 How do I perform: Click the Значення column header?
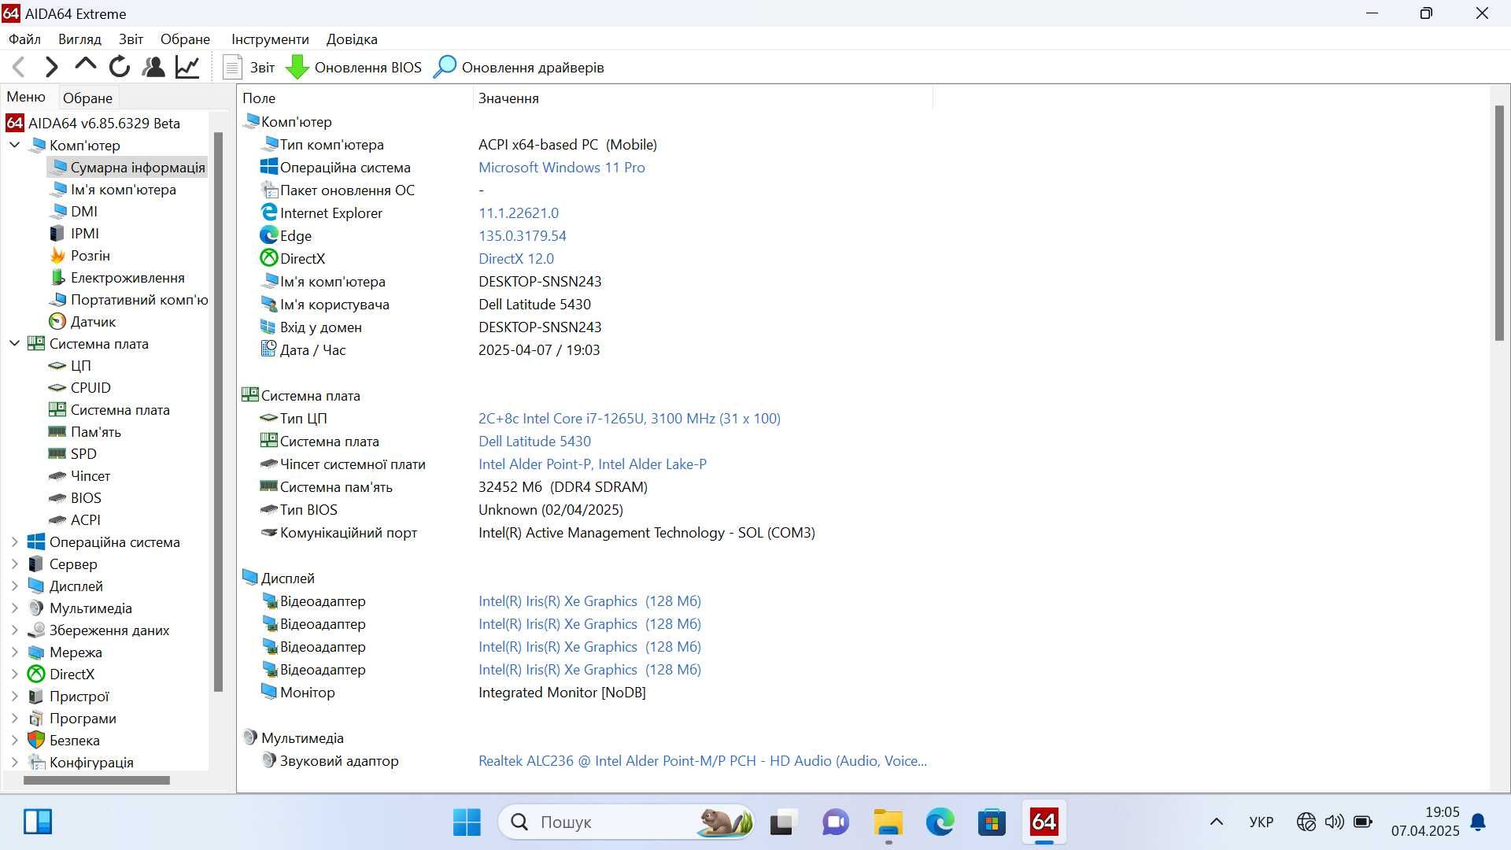(x=704, y=98)
